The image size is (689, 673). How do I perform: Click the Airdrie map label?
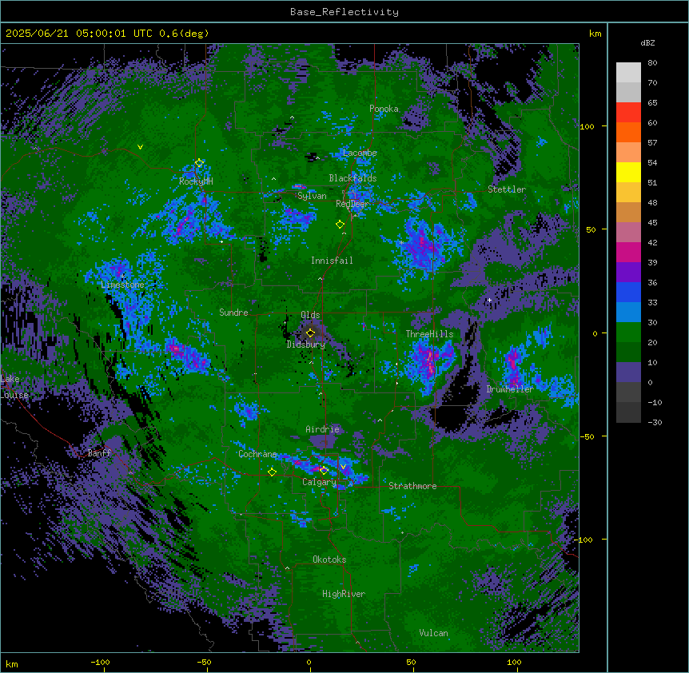[x=322, y=429]
